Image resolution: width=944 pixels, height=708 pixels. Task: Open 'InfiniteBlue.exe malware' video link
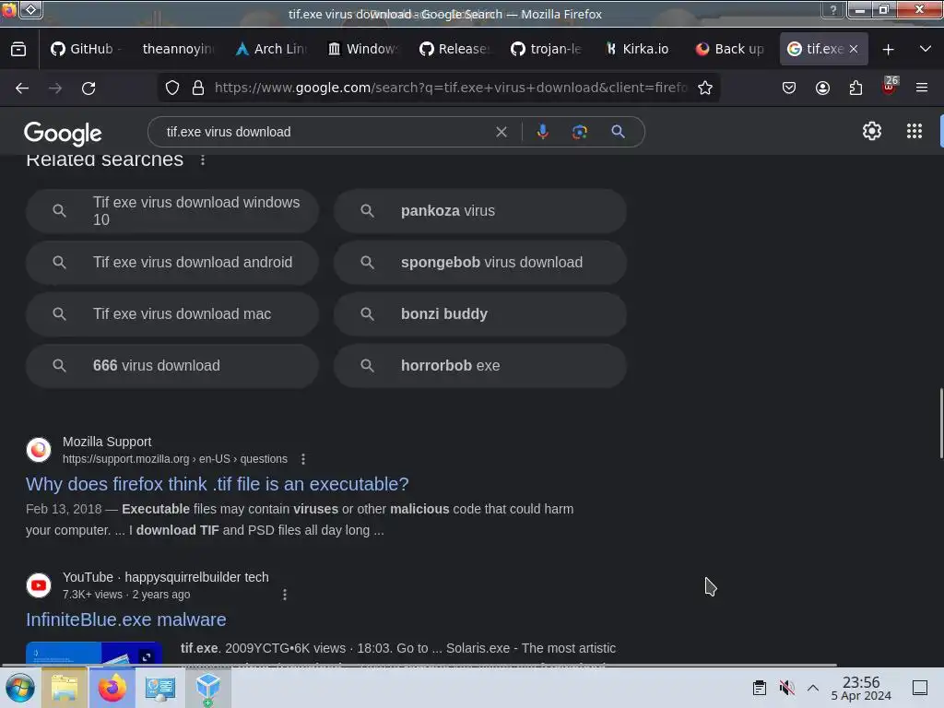click(125, 619)
